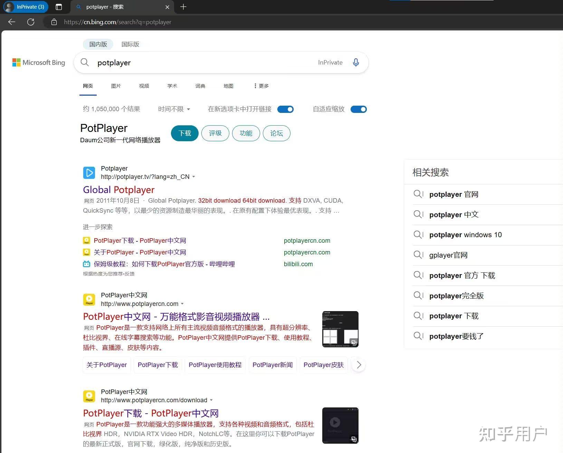Search related: potplayer windows 10
The image size is (563, 453).
(x=465, y=235)
